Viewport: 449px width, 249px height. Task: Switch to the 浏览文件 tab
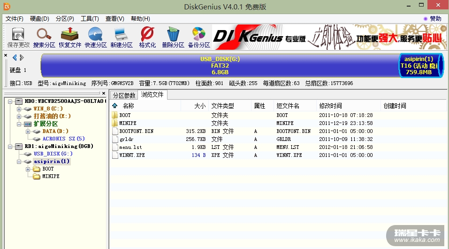[152, 94]
